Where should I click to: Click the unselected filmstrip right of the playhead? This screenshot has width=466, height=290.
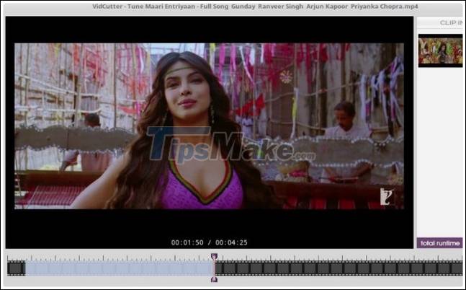(x=339, y=268)
